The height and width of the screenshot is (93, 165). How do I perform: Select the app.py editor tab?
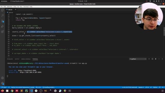(x=10, y=10)
